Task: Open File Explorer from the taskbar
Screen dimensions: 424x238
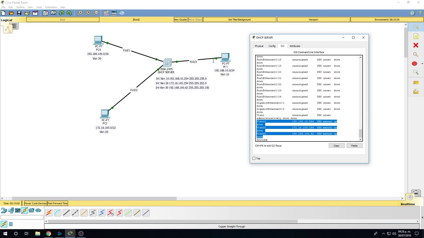Action: point(37,233)
